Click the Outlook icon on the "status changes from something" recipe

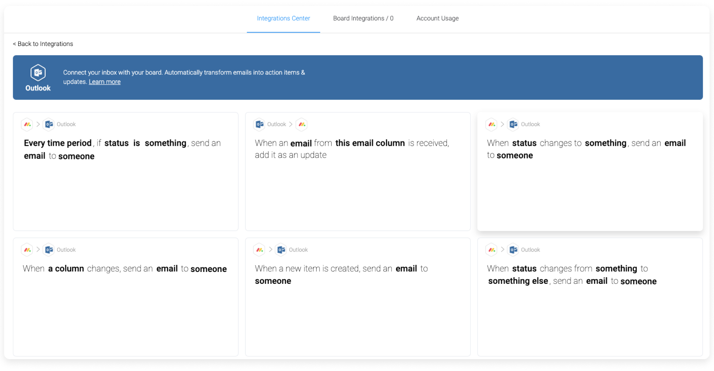click(x=513, y=250)
